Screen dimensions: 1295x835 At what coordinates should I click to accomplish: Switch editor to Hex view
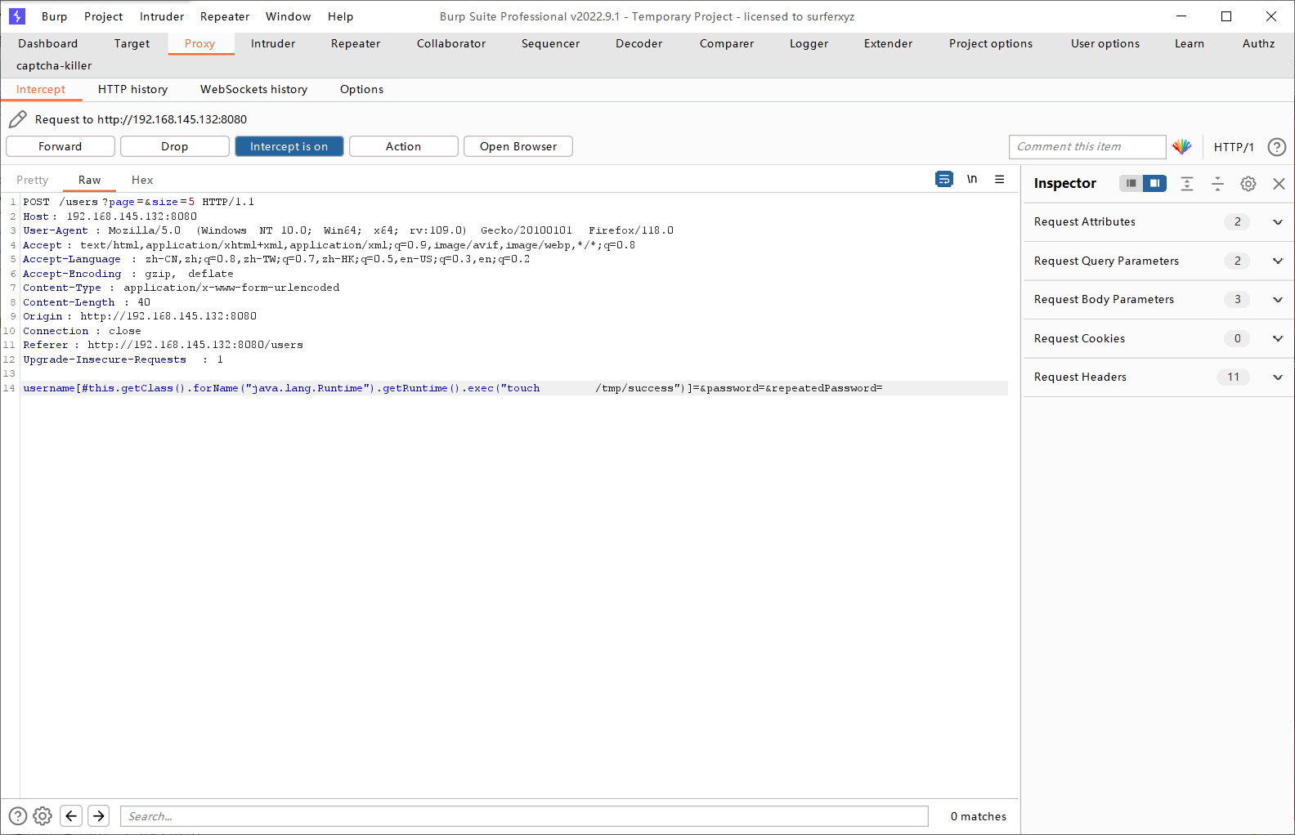(142, 180)
